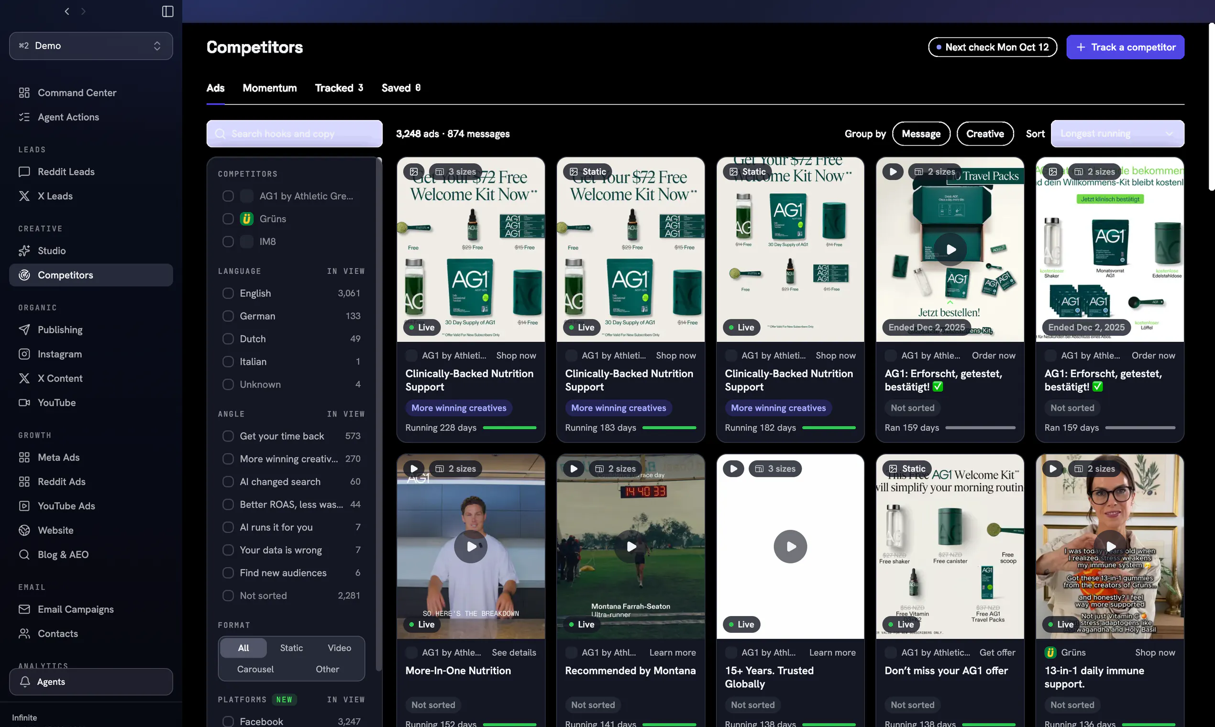1215x727 pixels.
Task: Open Blog & AEO page
Action: click(90, 554)
